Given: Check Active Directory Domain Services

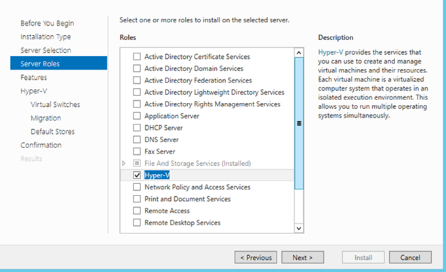Looking at the screenshot, I should pos(137,68).
